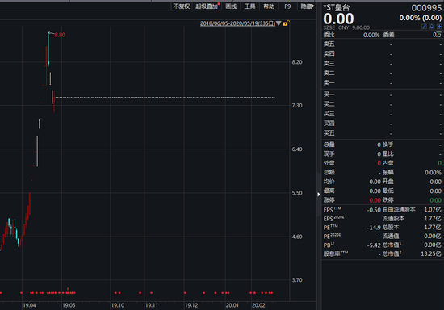
Task: Click the 卖五 ask row
Action: pos(383,44)
